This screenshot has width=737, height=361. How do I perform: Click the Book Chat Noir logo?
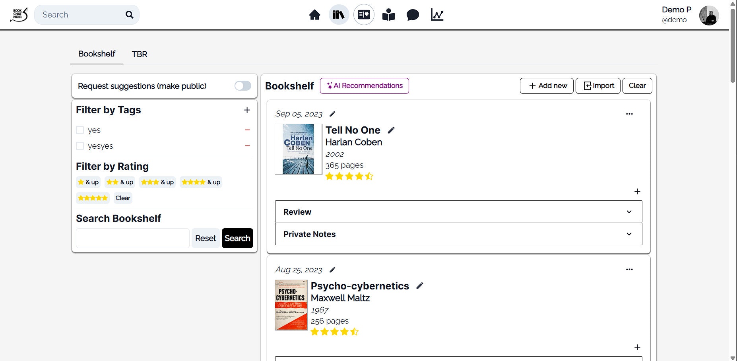tap(19, 15)
